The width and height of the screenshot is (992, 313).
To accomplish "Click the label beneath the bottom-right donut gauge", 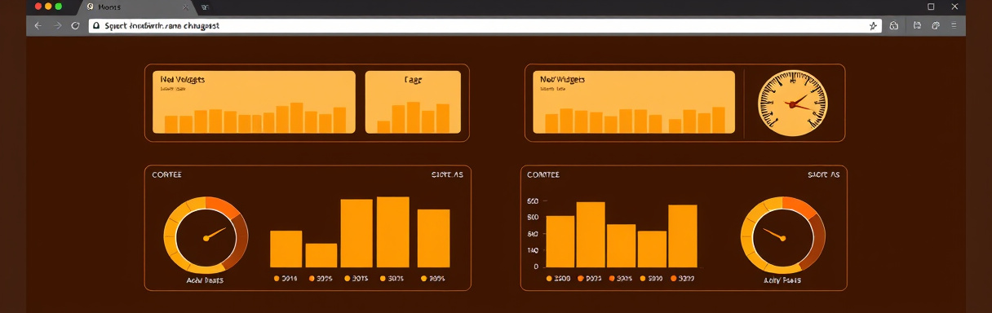I will pos(782,280).
